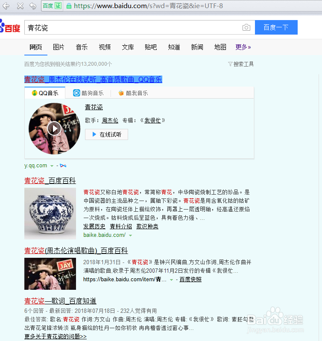Click the https://baike.baidu.com/item/青... URL
This screenshot has height=341, width=322.
coord(125,280)
